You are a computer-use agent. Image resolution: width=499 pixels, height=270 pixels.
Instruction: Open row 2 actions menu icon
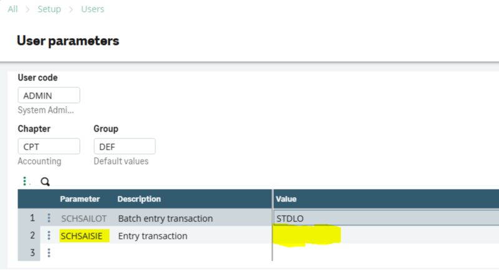pyautogui.click(x=49, y=236)
